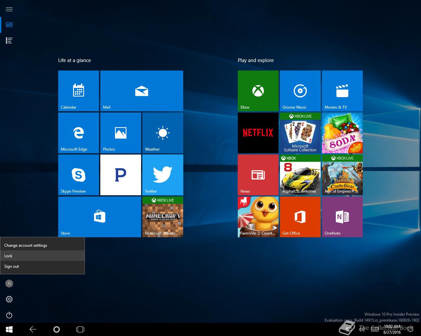Viewport: 421px width, 336px height.
Task: Click the Power button icon
Action: point(9,315)
